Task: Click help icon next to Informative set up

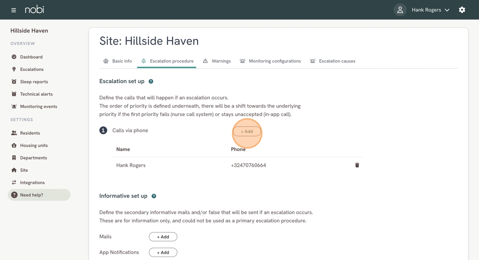Action: pos(154,196)
